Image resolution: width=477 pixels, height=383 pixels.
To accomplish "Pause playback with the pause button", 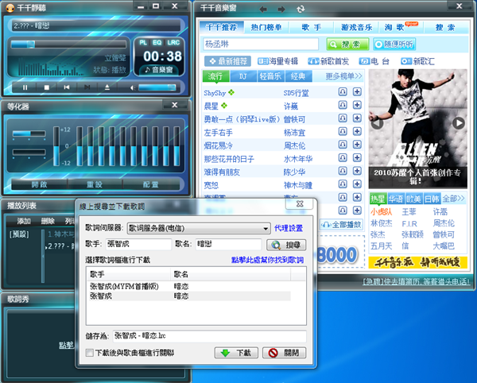I will [25, 87].
